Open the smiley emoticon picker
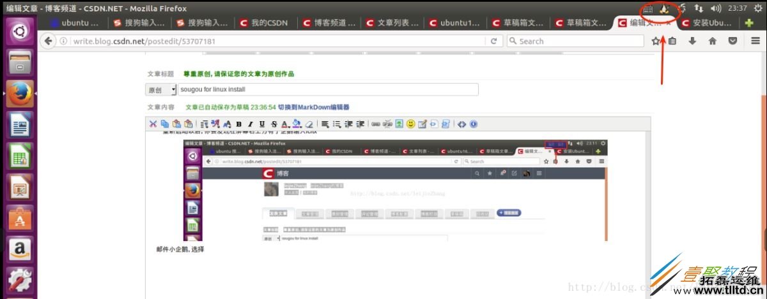The image size is (767, 299). [x=410, y=124]
